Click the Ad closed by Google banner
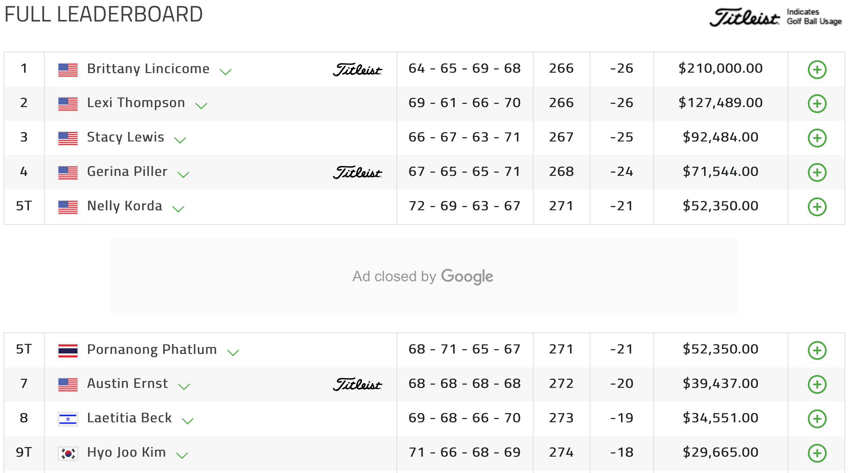Screen dimensions: 853x473 424,276
